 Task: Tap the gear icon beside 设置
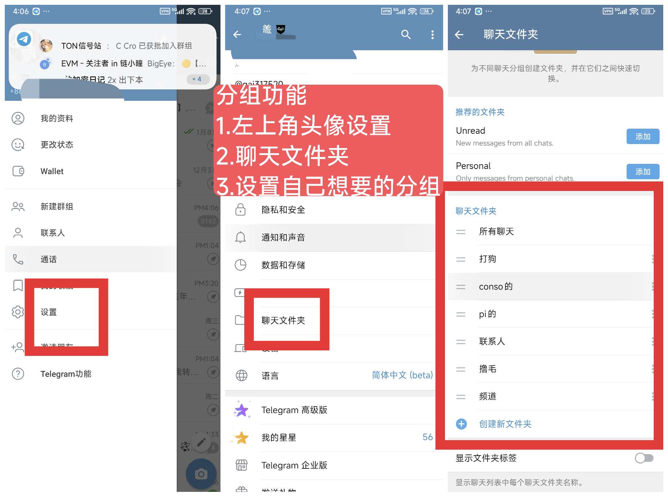click(x=18, y=312)
